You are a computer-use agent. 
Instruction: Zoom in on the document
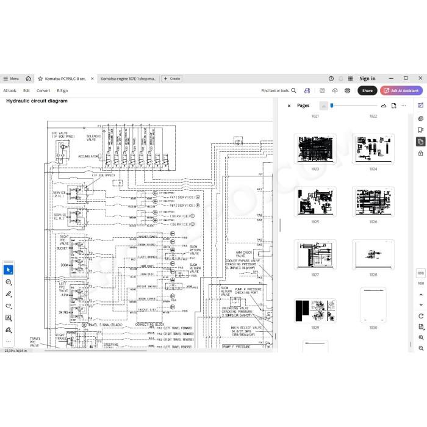[421, 337]
